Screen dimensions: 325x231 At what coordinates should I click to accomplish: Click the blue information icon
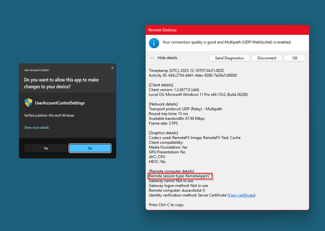pos(154,43)
